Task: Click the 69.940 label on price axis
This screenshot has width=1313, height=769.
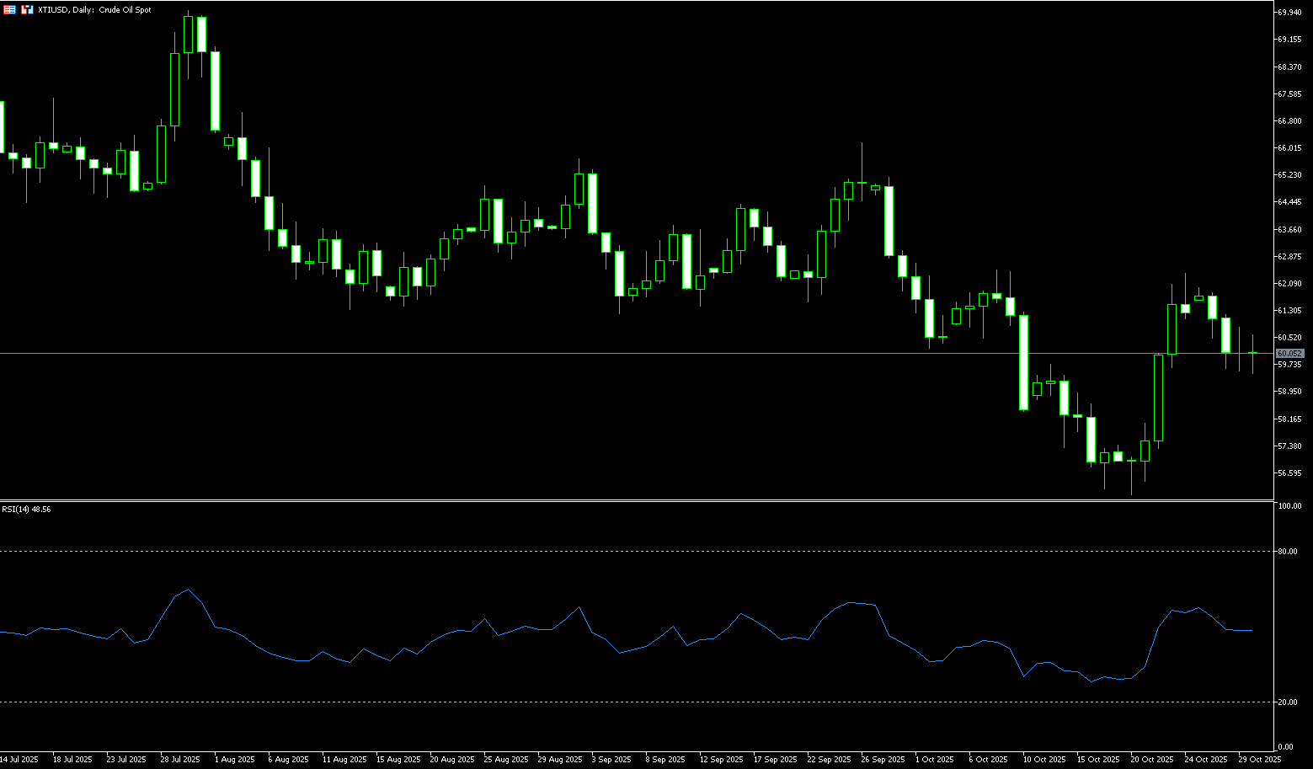Action: click(x=1289, y=13)
